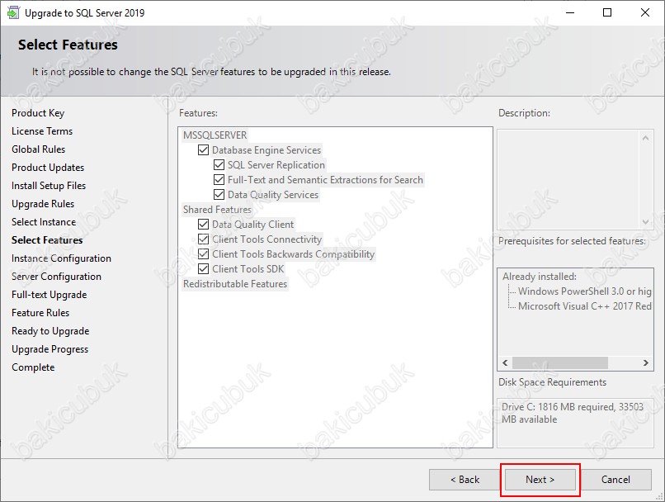The width and height of the screenshot is (665, 502).
Task: Go back with the Back button
Action: point(465,480)
